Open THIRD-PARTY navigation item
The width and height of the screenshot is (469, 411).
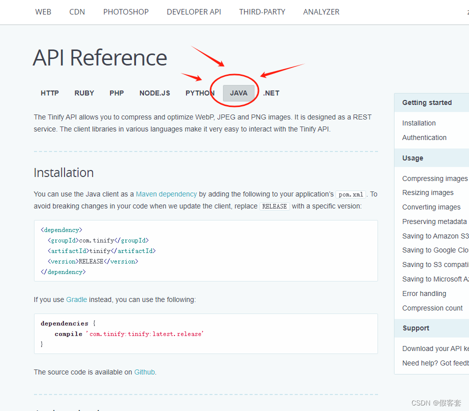coord(262,12)
